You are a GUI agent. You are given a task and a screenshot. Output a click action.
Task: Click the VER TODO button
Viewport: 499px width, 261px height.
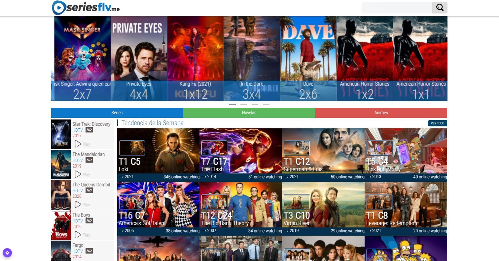(x=438, y=123)
